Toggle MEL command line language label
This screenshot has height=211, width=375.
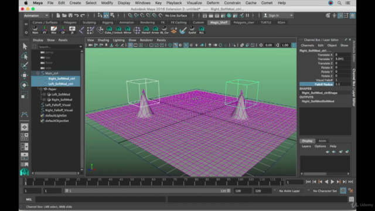point(29,199)
